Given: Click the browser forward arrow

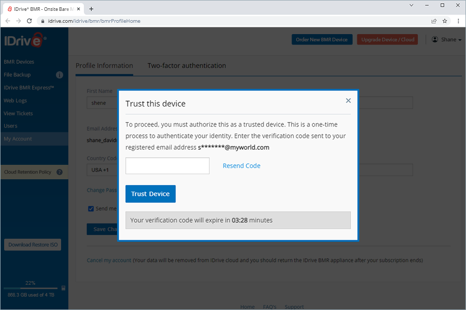Looking at the screenshot, I should 19,21.
